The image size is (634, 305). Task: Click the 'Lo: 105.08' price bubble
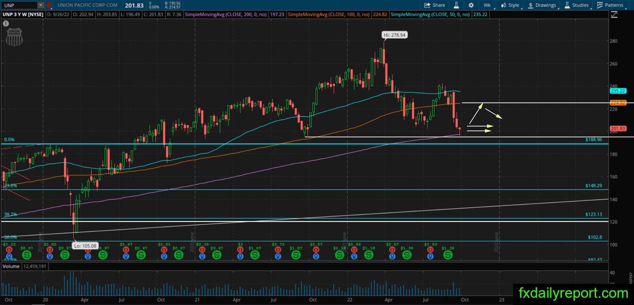[85, 246]
